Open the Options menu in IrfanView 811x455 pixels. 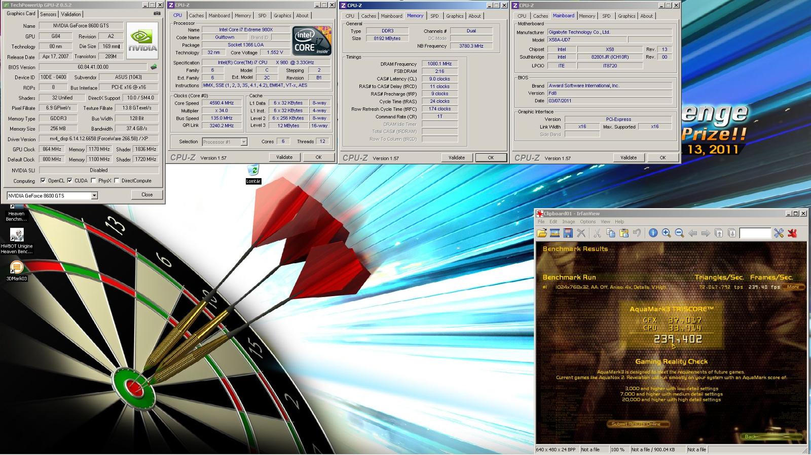(587, 222)
